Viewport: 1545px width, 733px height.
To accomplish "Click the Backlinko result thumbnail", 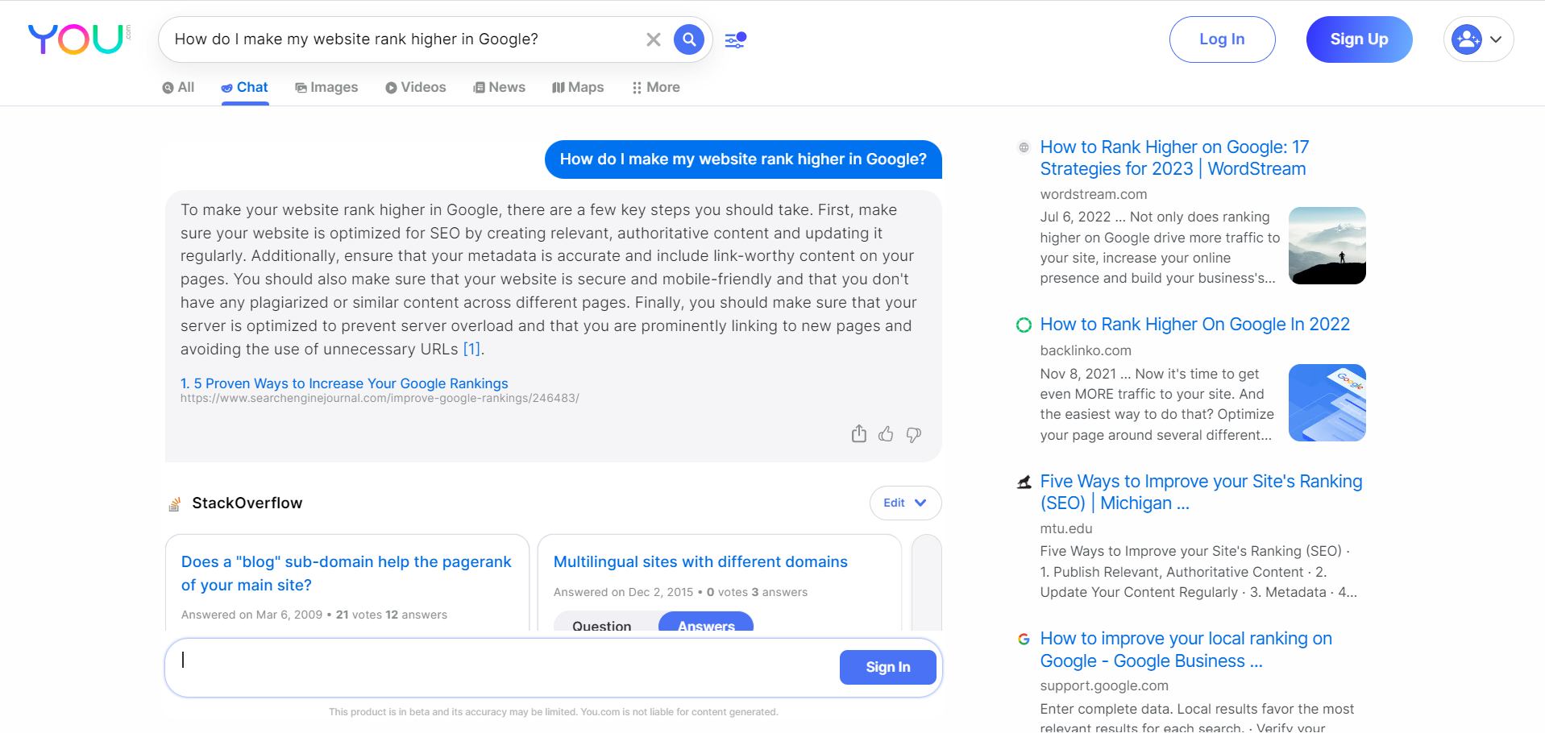I will [x=1327, y=403].
